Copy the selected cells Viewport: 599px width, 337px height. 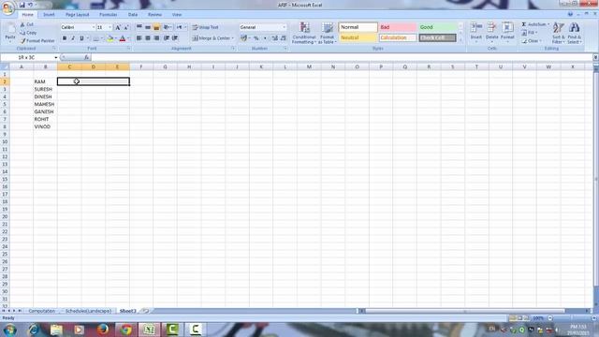28,33
